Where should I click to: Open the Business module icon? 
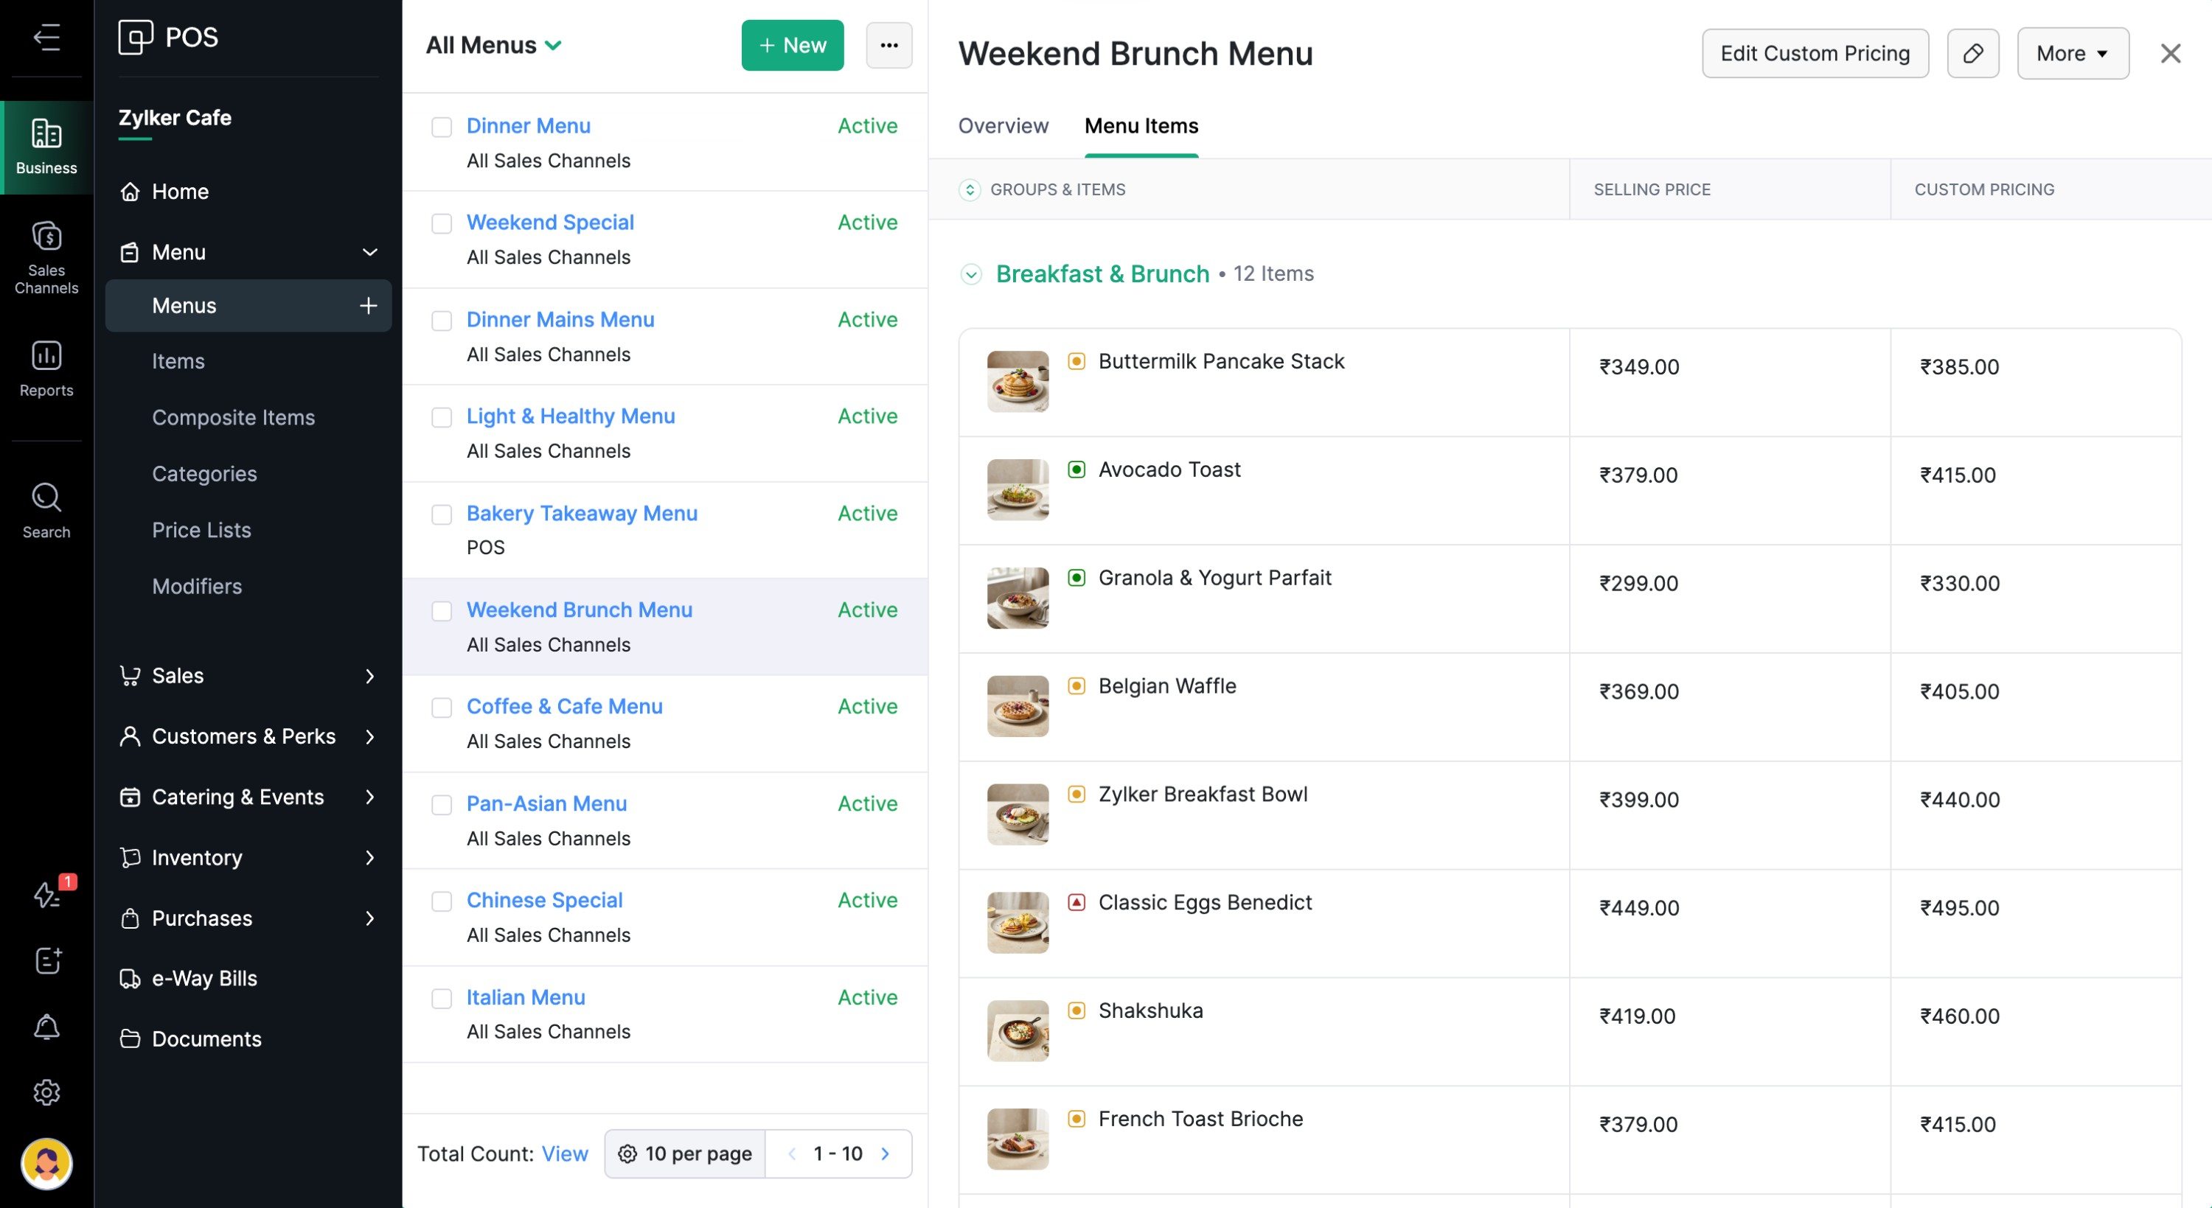click(x=46, y=147)
